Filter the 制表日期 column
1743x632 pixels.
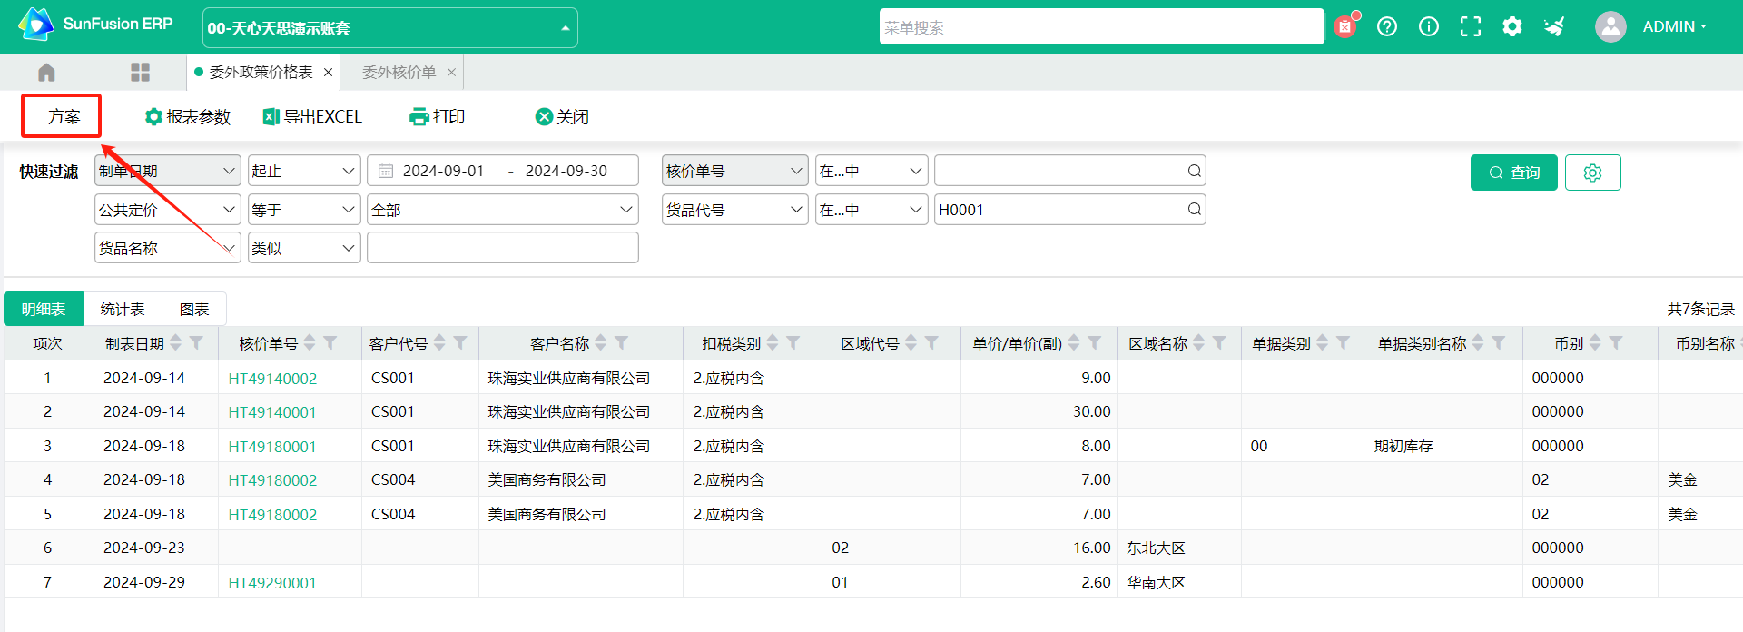(x=196, y=342)
